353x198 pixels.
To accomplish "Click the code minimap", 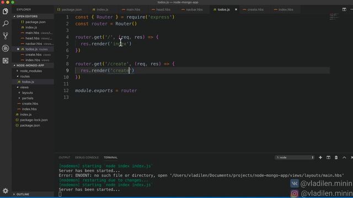I will click(x=334, y=16).
